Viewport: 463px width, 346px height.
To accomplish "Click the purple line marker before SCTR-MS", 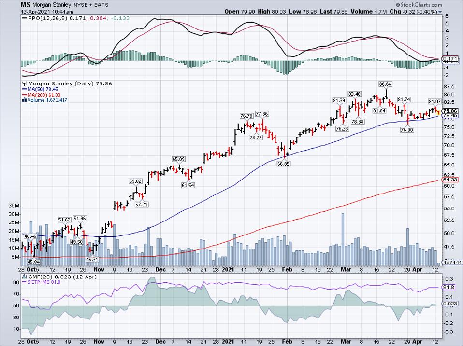I will pyautogui.click(x=25, y=282).
